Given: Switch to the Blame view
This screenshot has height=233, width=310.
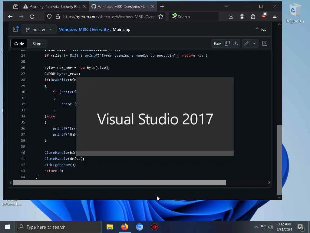Looking at the screenshot, I should 38,44.
